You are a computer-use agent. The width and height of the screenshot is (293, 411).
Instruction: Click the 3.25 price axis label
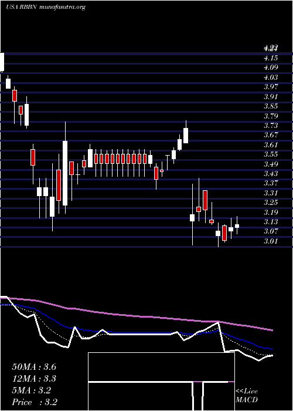point(271,203)
